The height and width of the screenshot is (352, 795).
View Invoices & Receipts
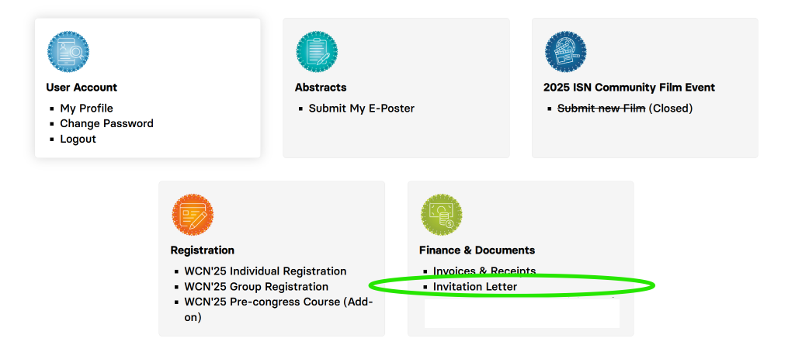coord(484,271)
